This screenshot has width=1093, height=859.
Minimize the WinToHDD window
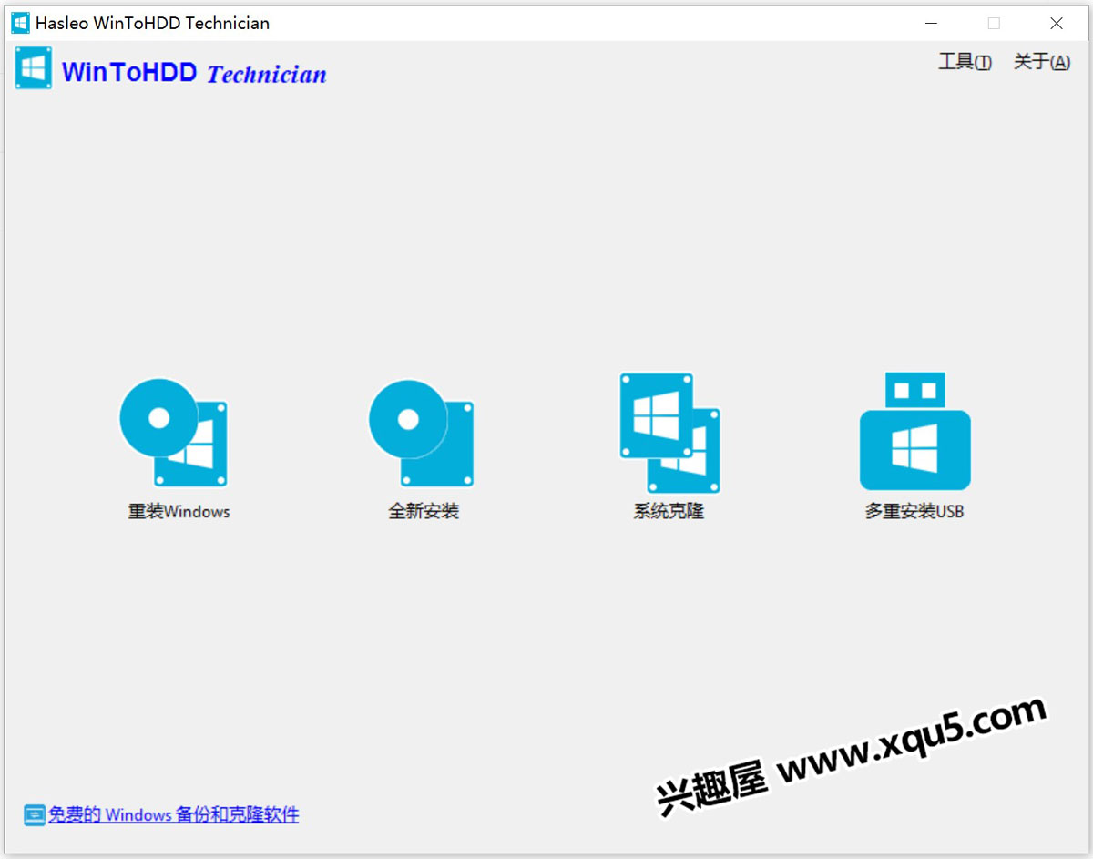tap(931, 23)
